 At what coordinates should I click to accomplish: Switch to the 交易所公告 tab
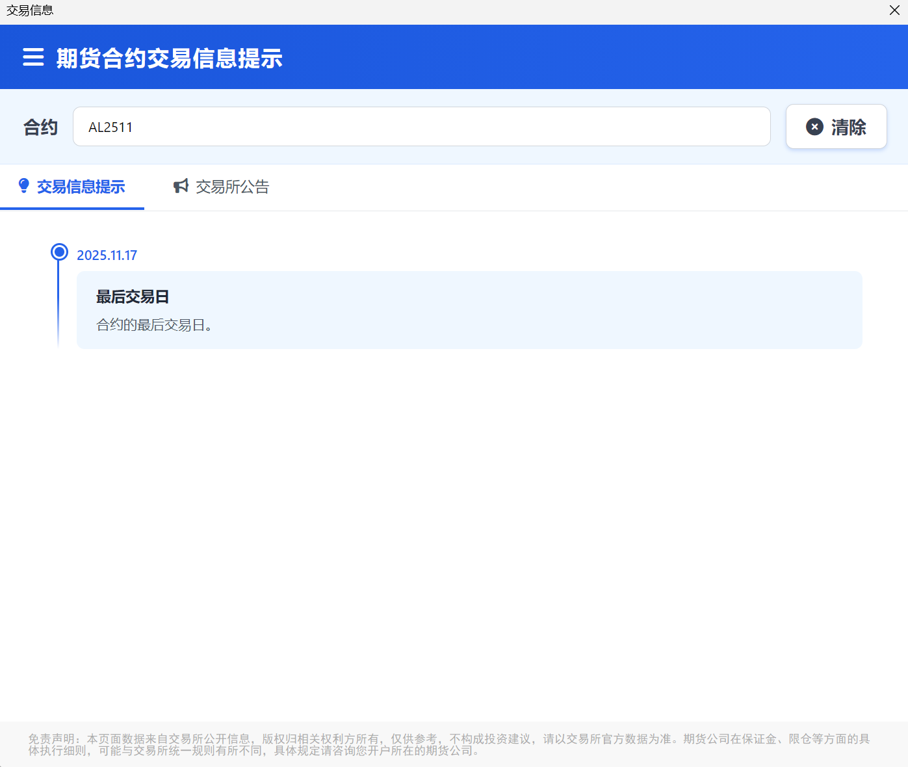click(x=232, y=187)
